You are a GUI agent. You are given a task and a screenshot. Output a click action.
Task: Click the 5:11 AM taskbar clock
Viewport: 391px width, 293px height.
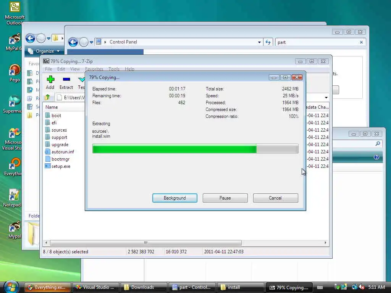(x=376, y=287)
